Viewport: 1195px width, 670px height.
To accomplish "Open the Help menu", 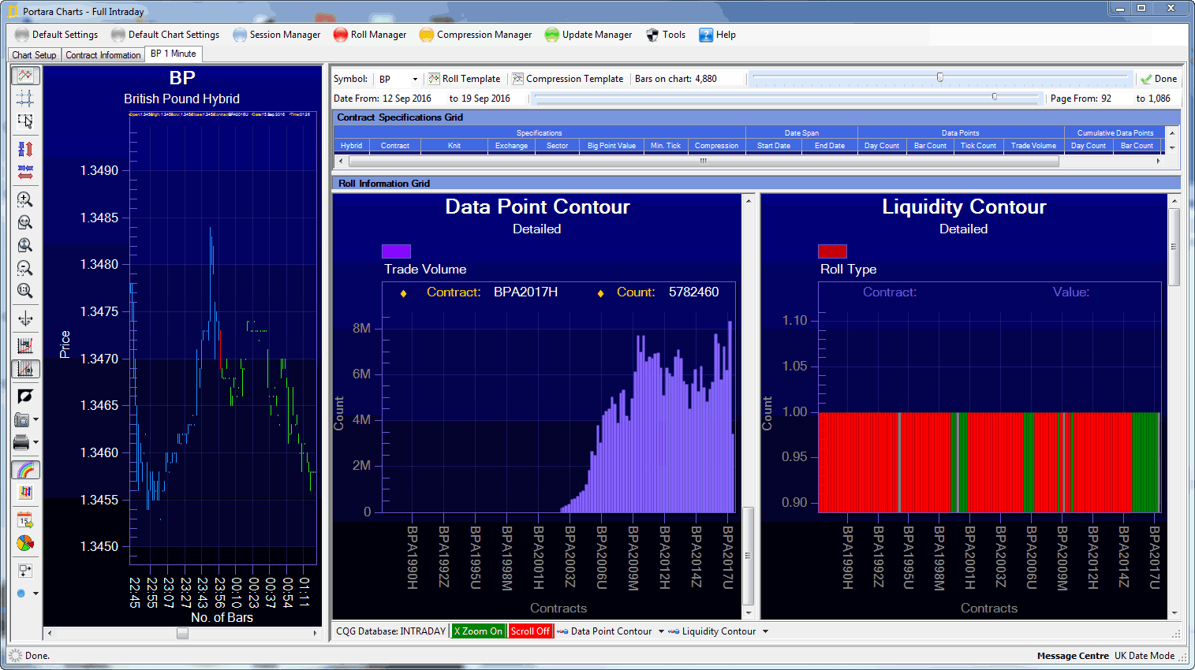I will pos(717,35).
